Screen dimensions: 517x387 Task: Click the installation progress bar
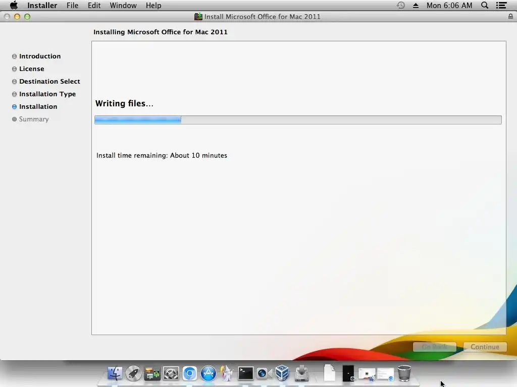[298, 120]
